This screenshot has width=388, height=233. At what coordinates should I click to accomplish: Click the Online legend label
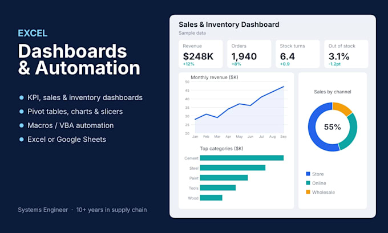click(319, 183)
